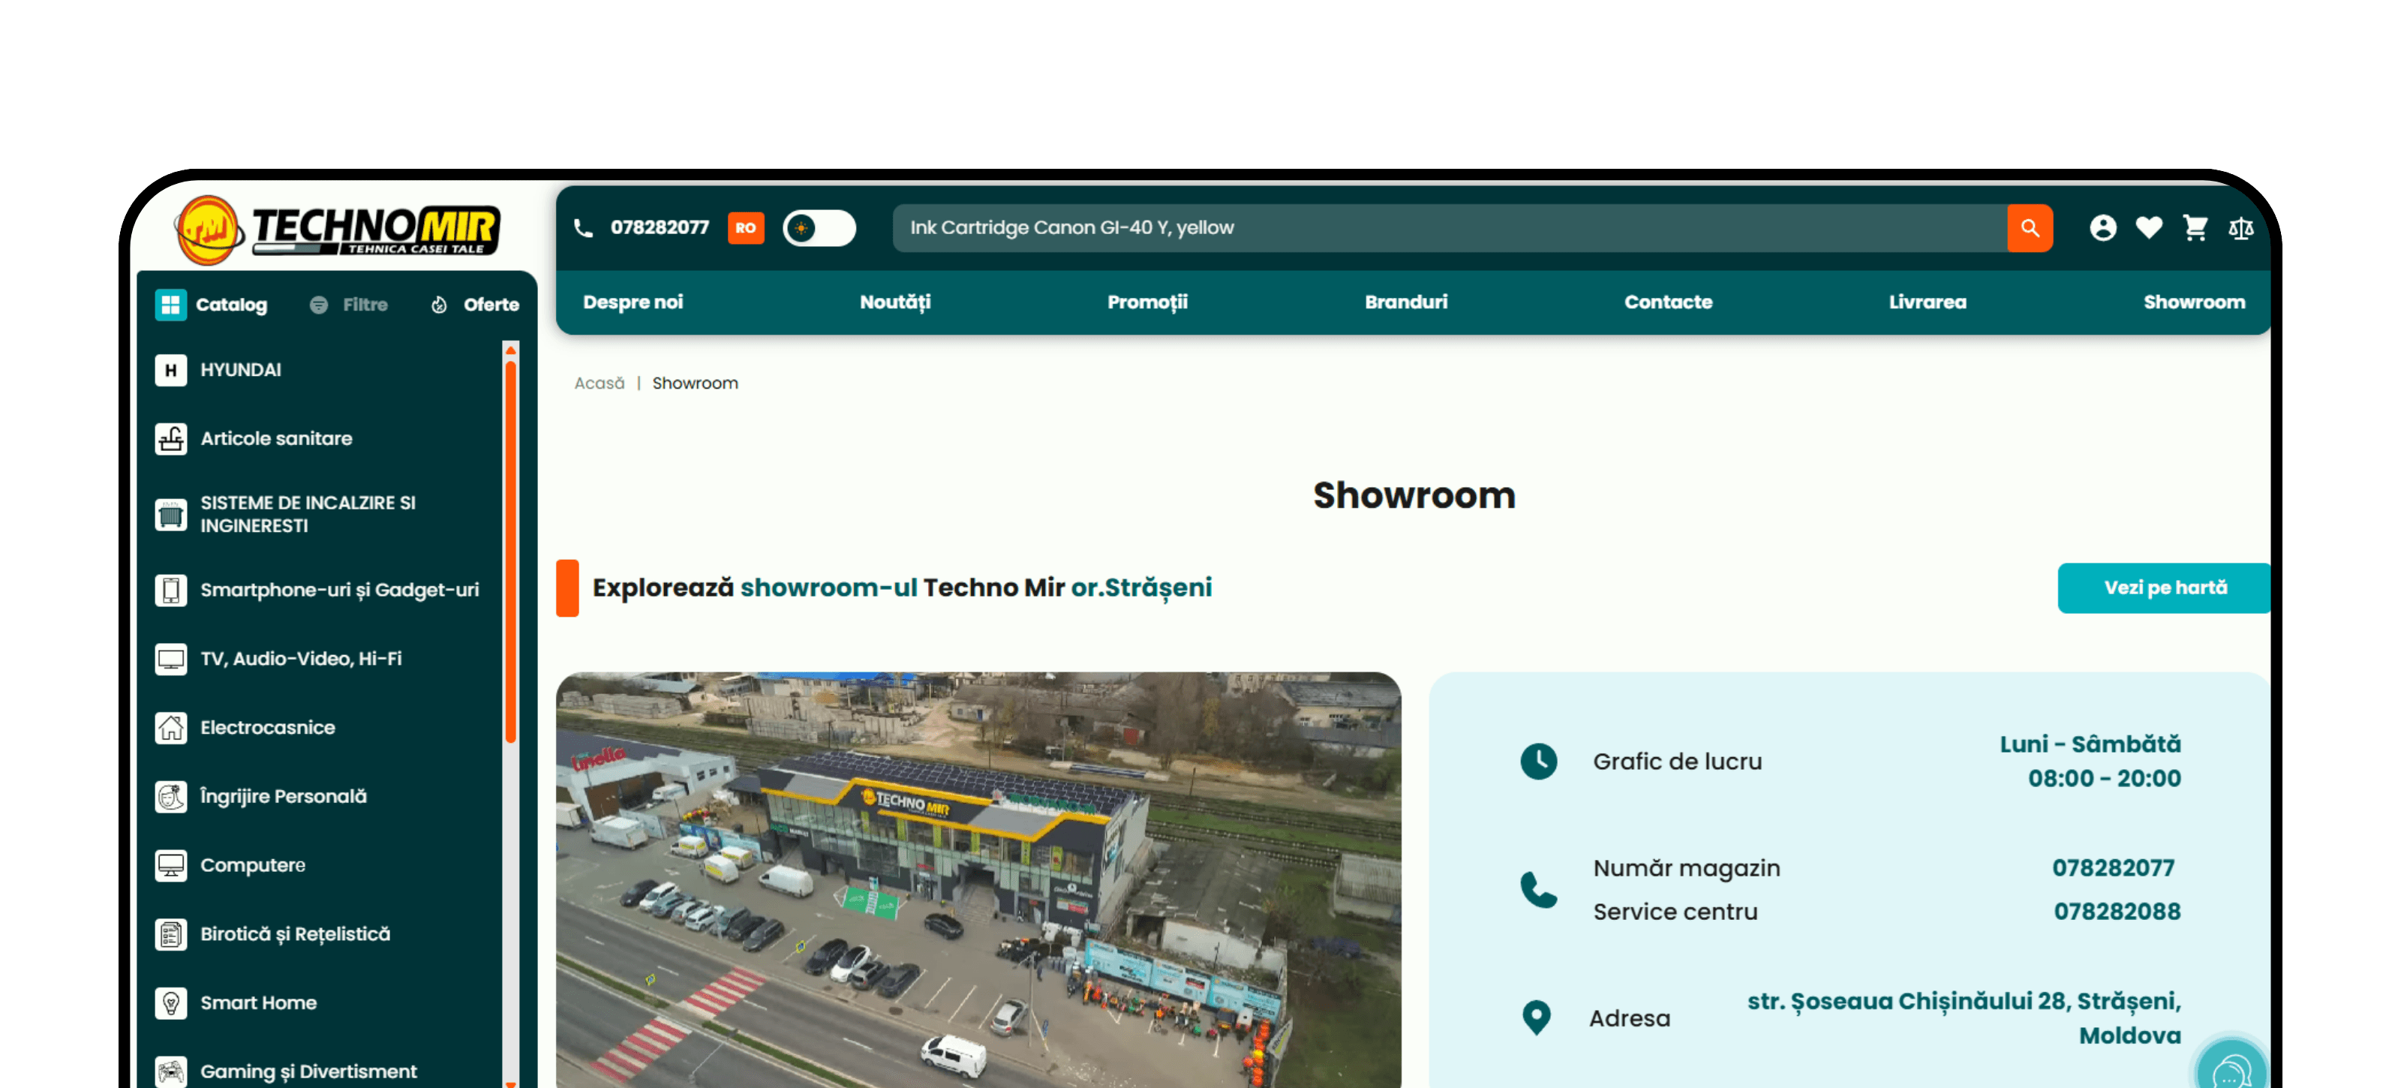The height and width of the screenshot is (1088, 2401).
Task: Click service center number 078282088
Action: coord(2117,912)
